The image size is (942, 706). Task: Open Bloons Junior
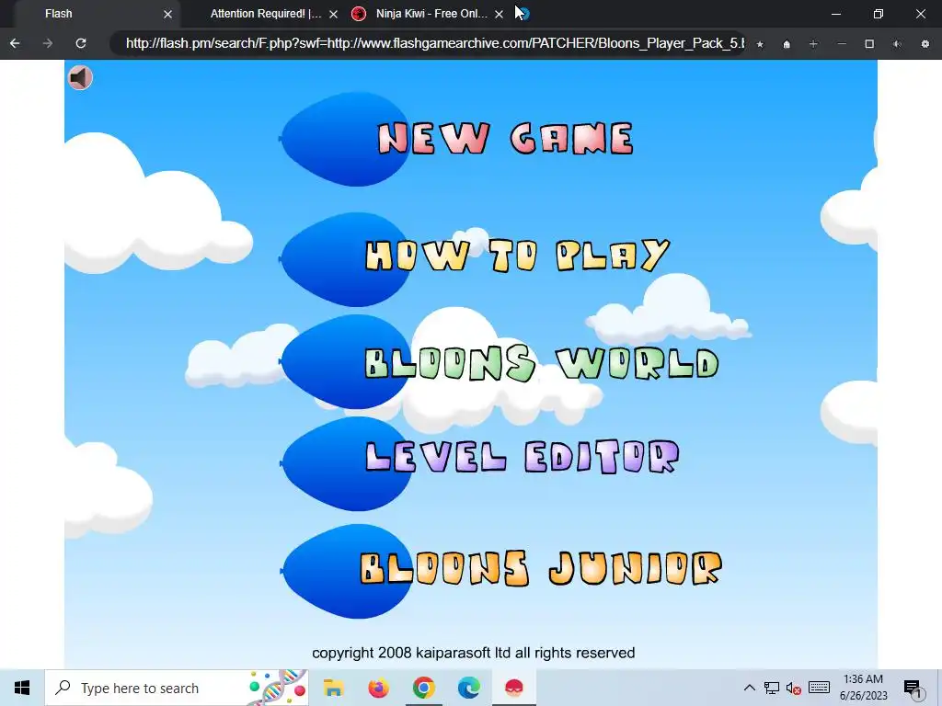pos(541,568)
